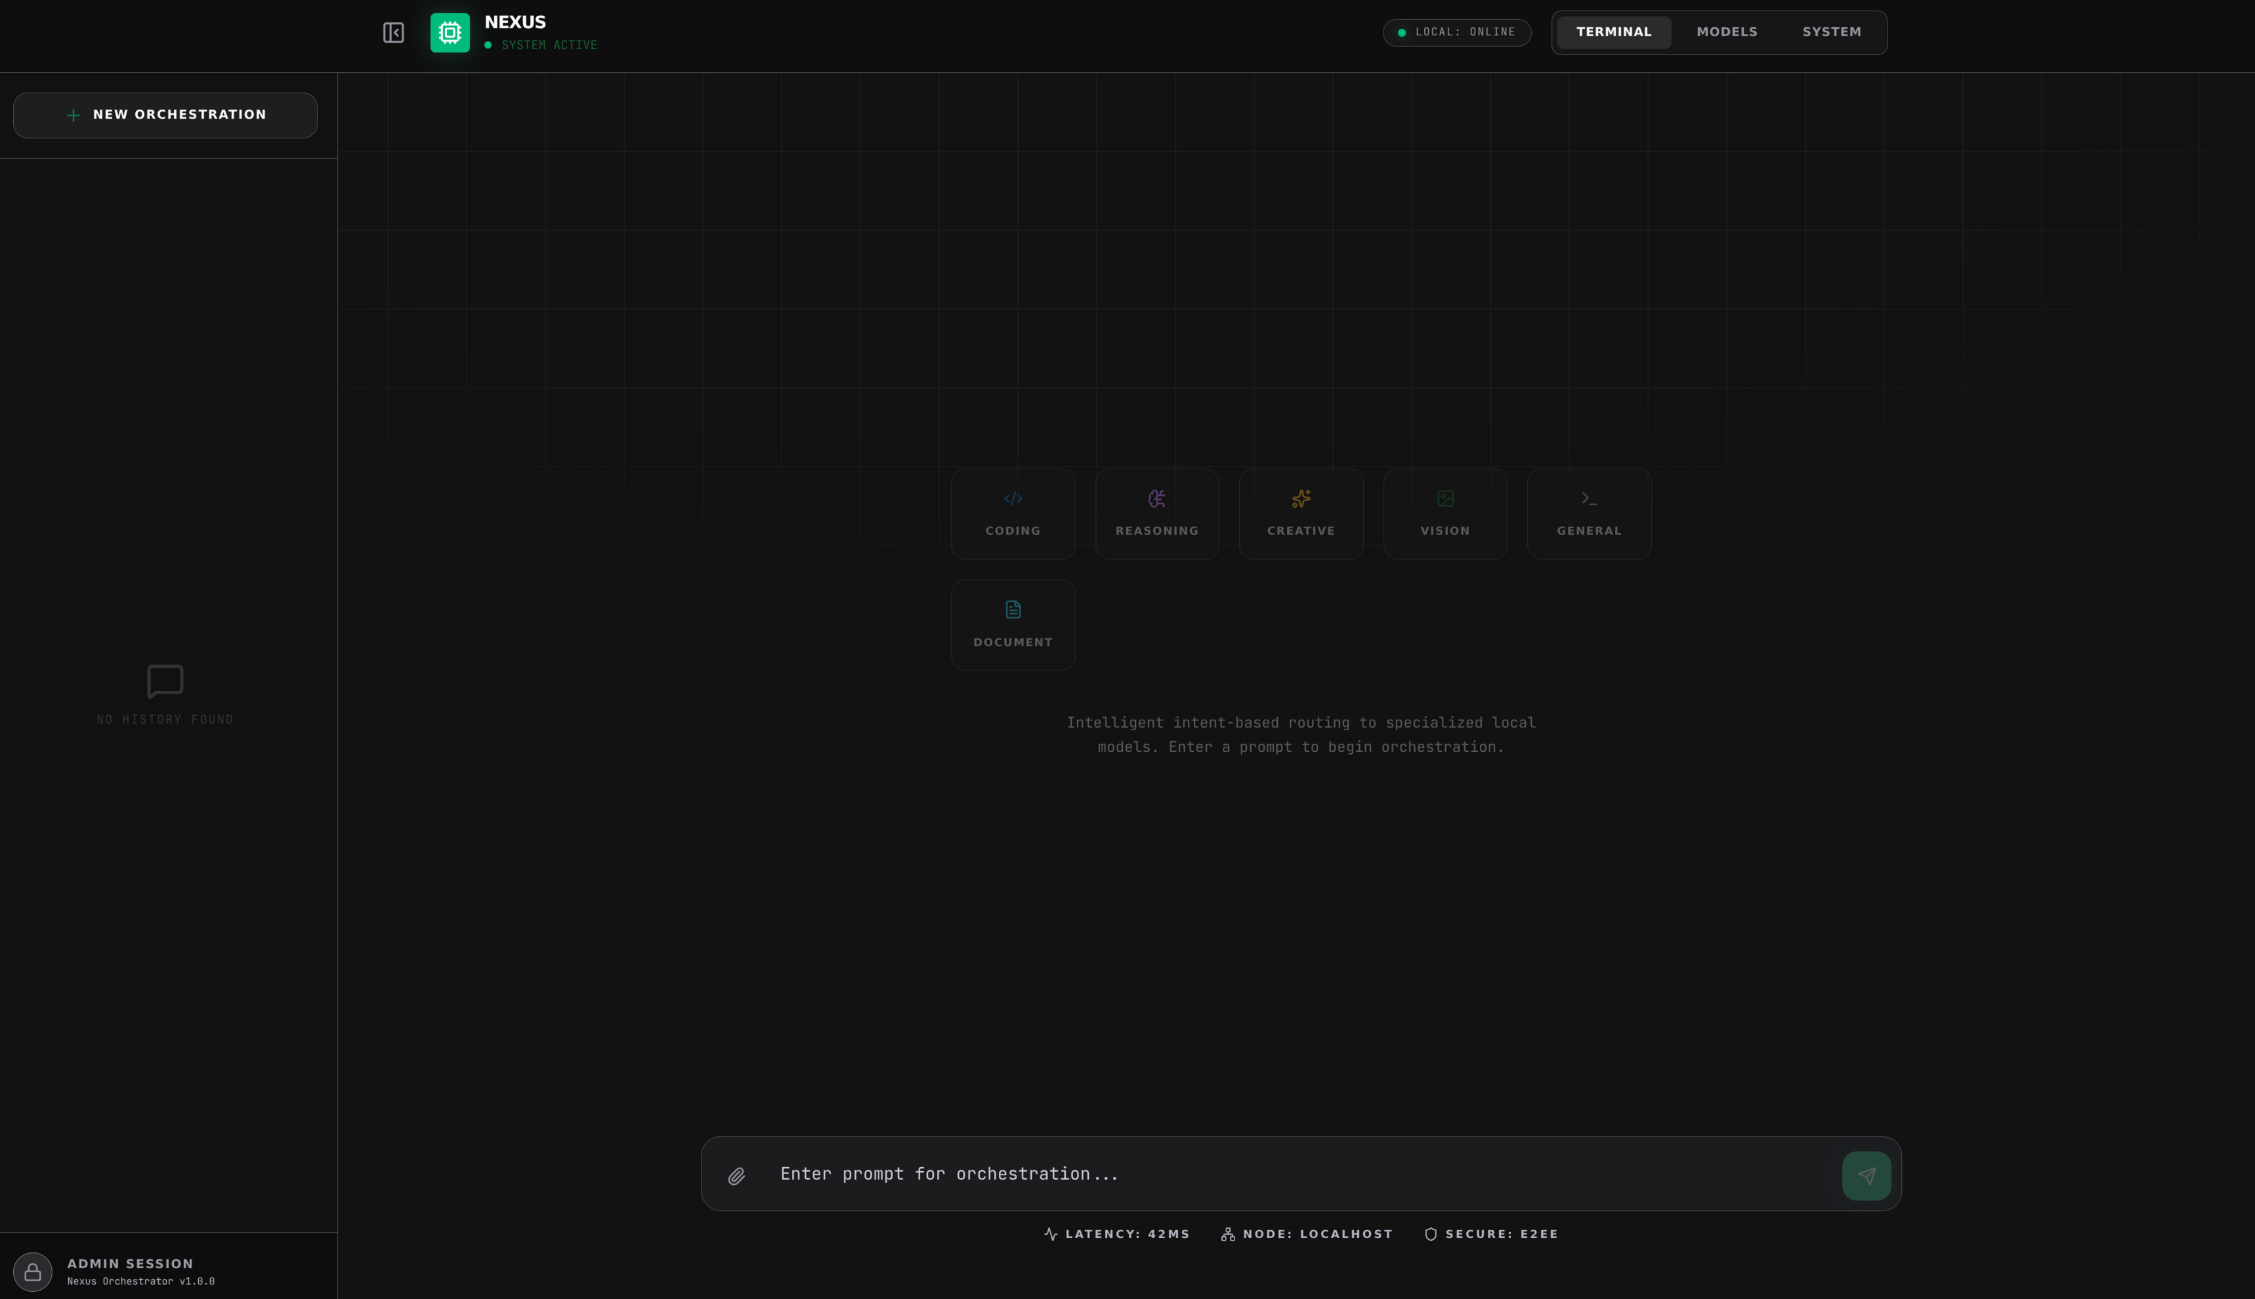Click the Secure shield icon
The width and height of the screenshot is (2255, 1299).
pos(1431,1234)
